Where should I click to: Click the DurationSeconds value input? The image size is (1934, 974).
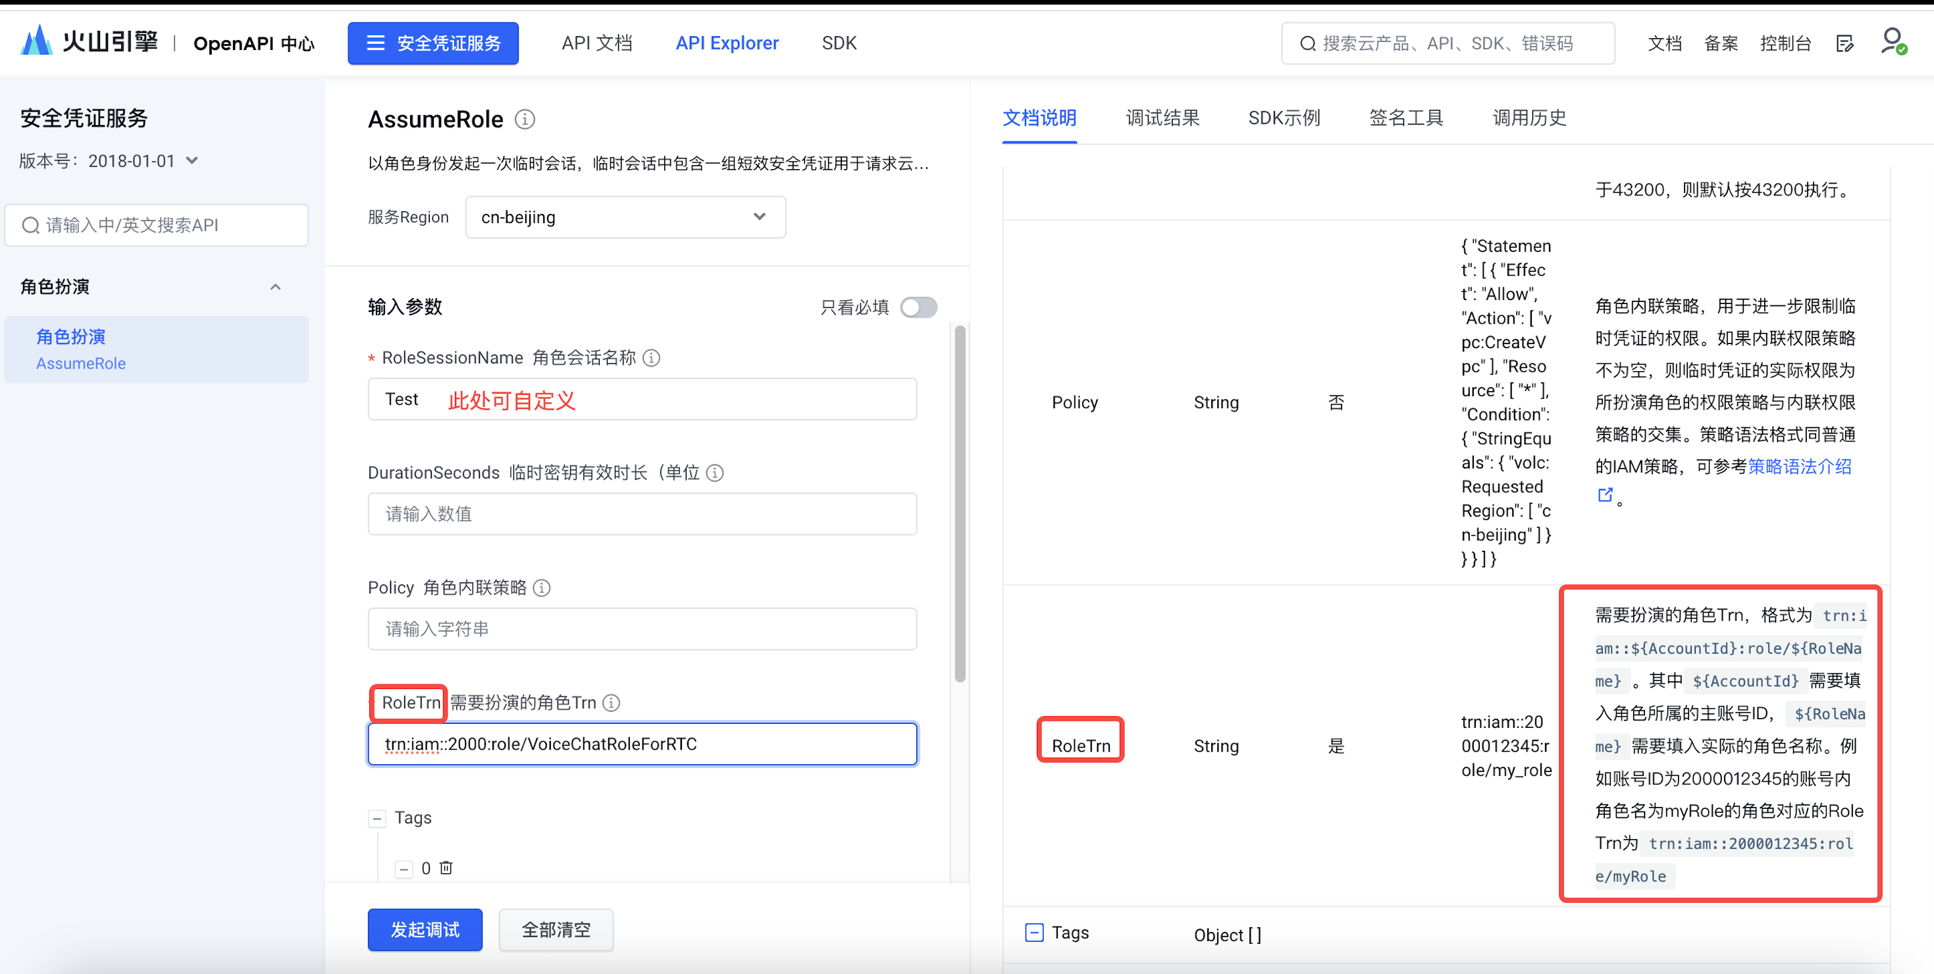coord(642,514)
